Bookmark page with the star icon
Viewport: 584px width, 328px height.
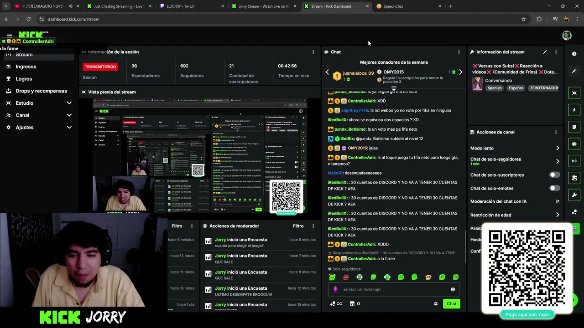coord(524,19)
